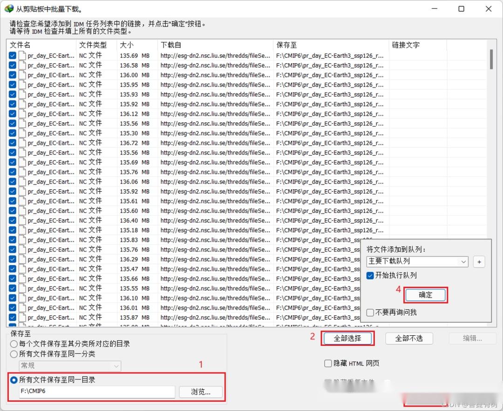Click the + icon to add a new queue
Viewport: 503px width, 411px height.
point(479,262)
